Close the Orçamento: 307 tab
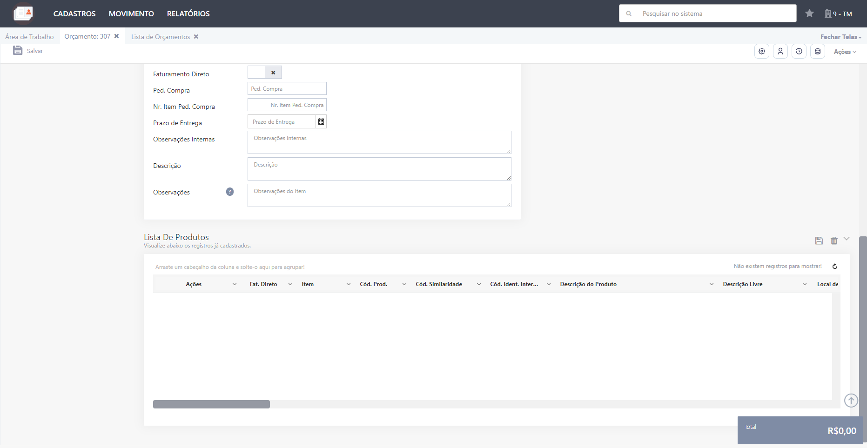Image resolution: width=867 pixels, height=448 pixels. (117, 36)
